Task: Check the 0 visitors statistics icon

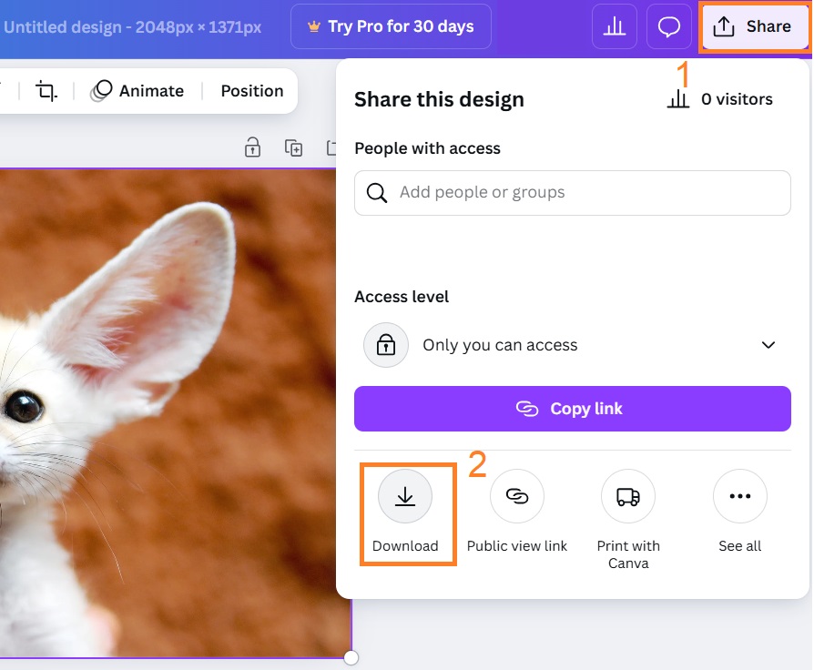Action: (677, 97)
